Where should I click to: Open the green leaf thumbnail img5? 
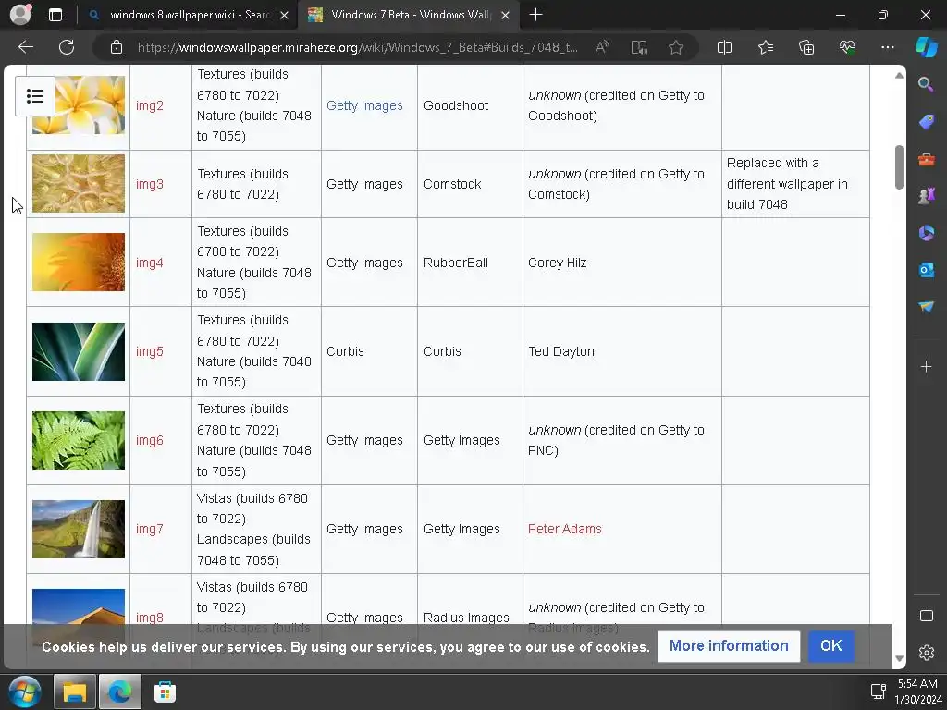coord(79,351)
